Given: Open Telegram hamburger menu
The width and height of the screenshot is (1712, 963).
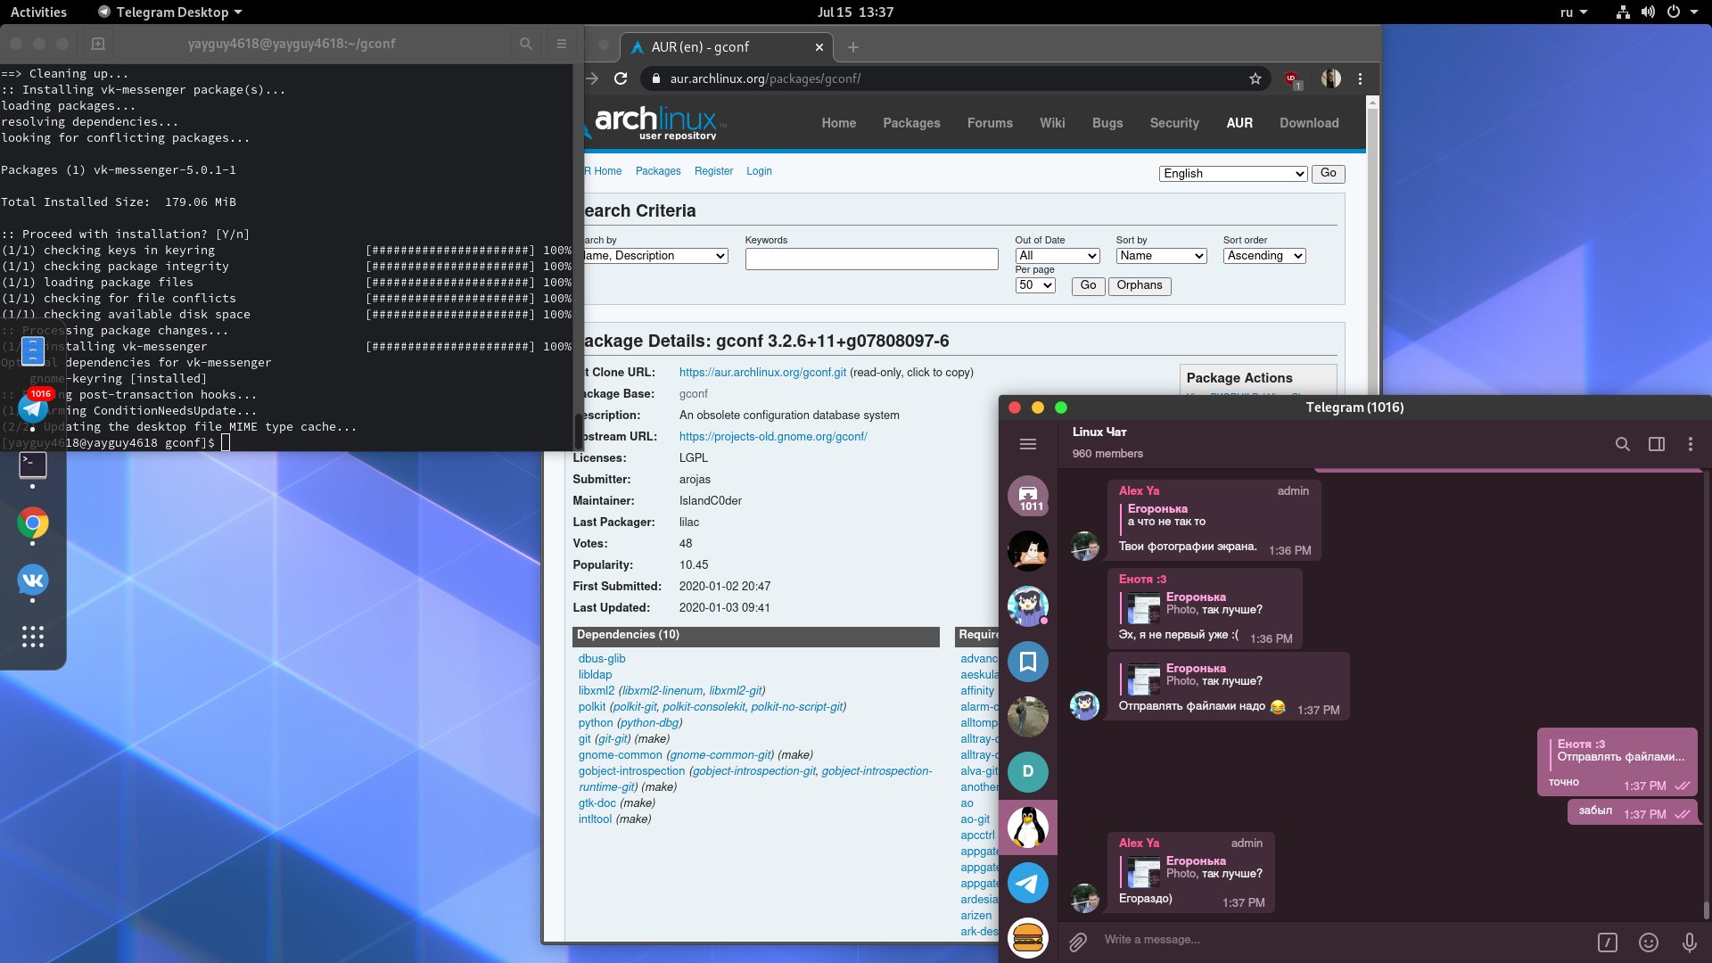Looking at the screenshot, I should (1028, 443).
